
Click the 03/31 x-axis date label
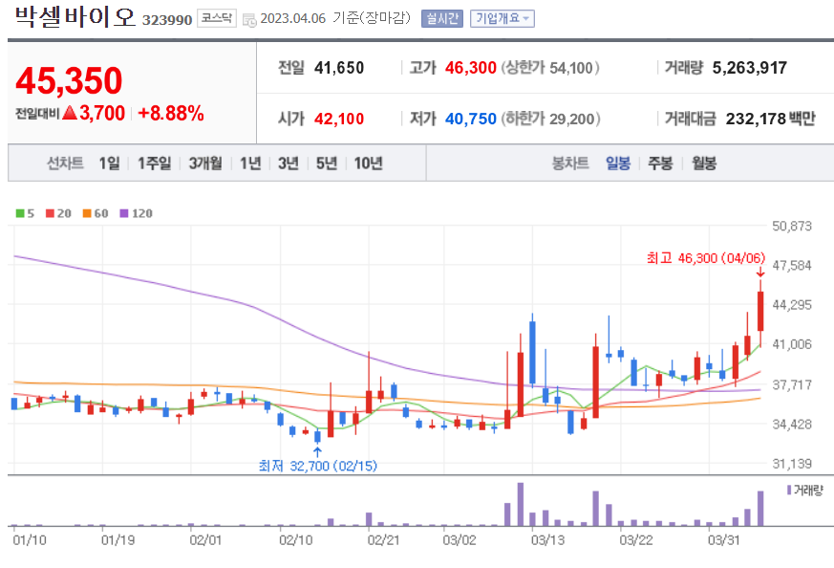(724, 540)
